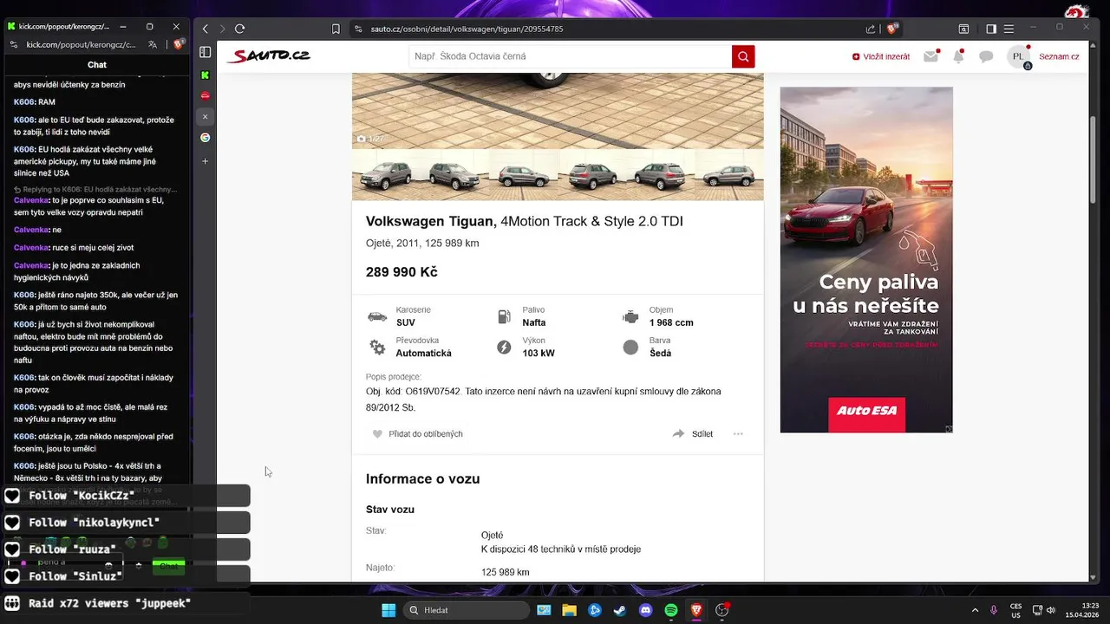Click the 'Vložit inzerát' link
The height and width of the screenshot is (624, 1110).
[881, 56]
